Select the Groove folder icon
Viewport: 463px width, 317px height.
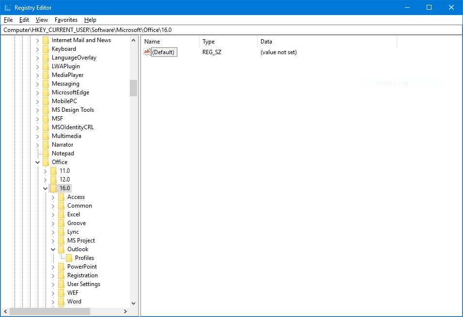click(61, 223)
